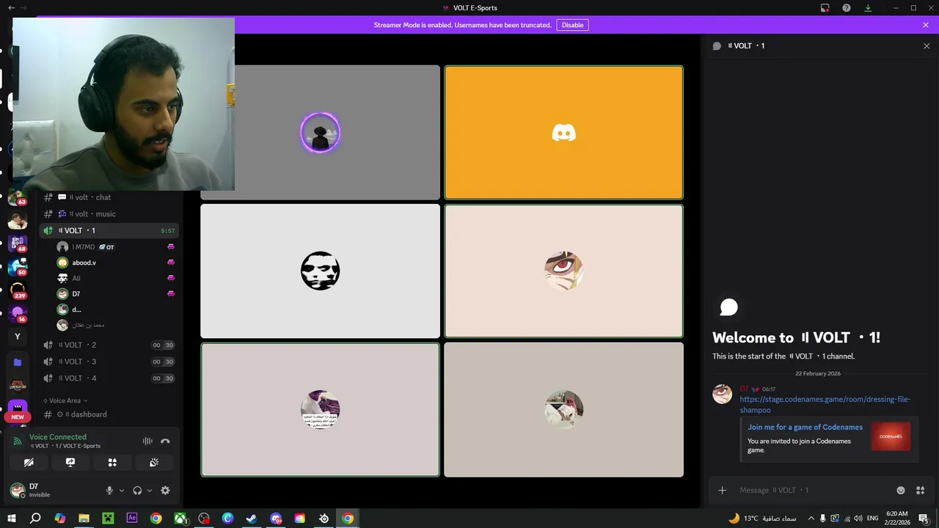The image size is (939, 528).
Task: Select D7 in the voice user list
Action: click(116, 294)
